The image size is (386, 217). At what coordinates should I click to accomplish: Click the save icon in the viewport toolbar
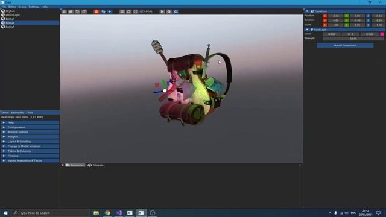click(64, 11)
